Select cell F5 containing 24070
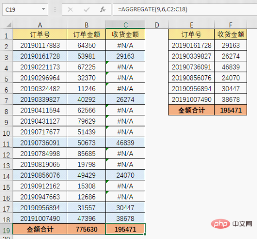257x239 pixels. [231, 78]
